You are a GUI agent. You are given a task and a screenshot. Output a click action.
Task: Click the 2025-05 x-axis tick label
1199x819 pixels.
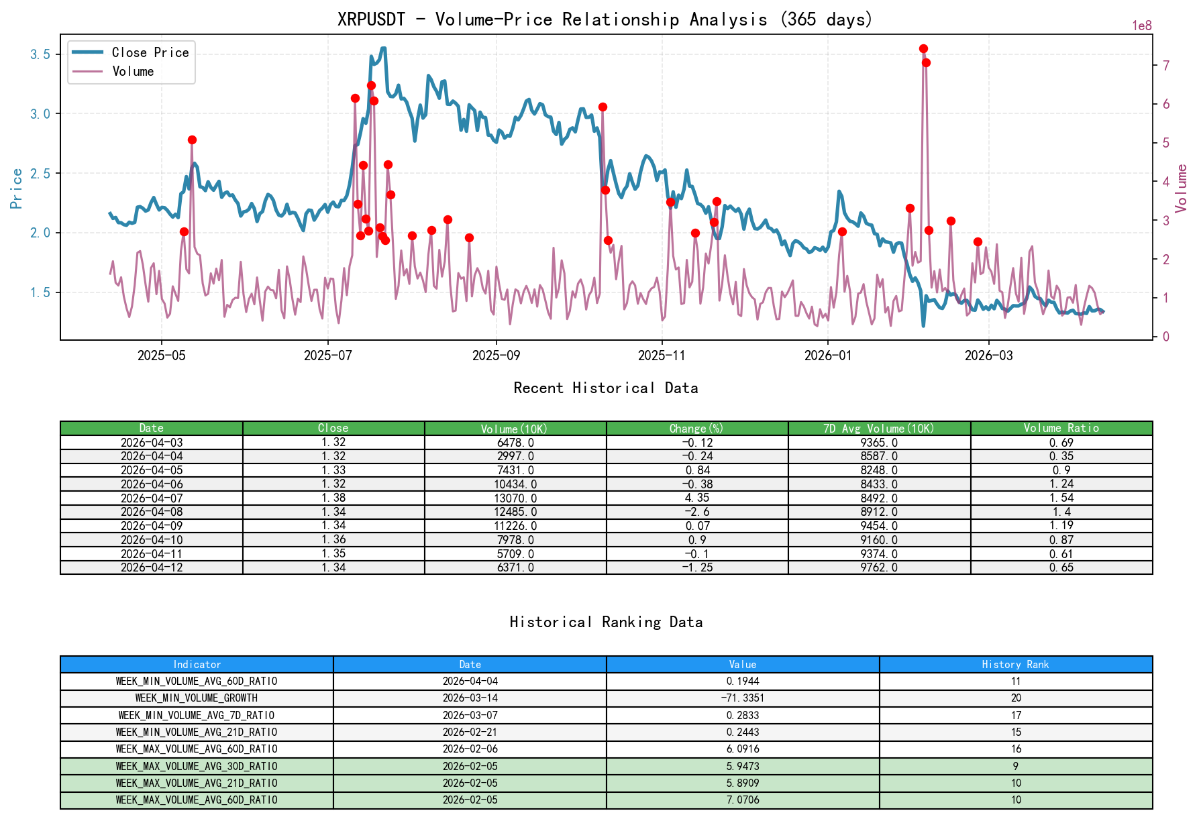pos(161,356)
